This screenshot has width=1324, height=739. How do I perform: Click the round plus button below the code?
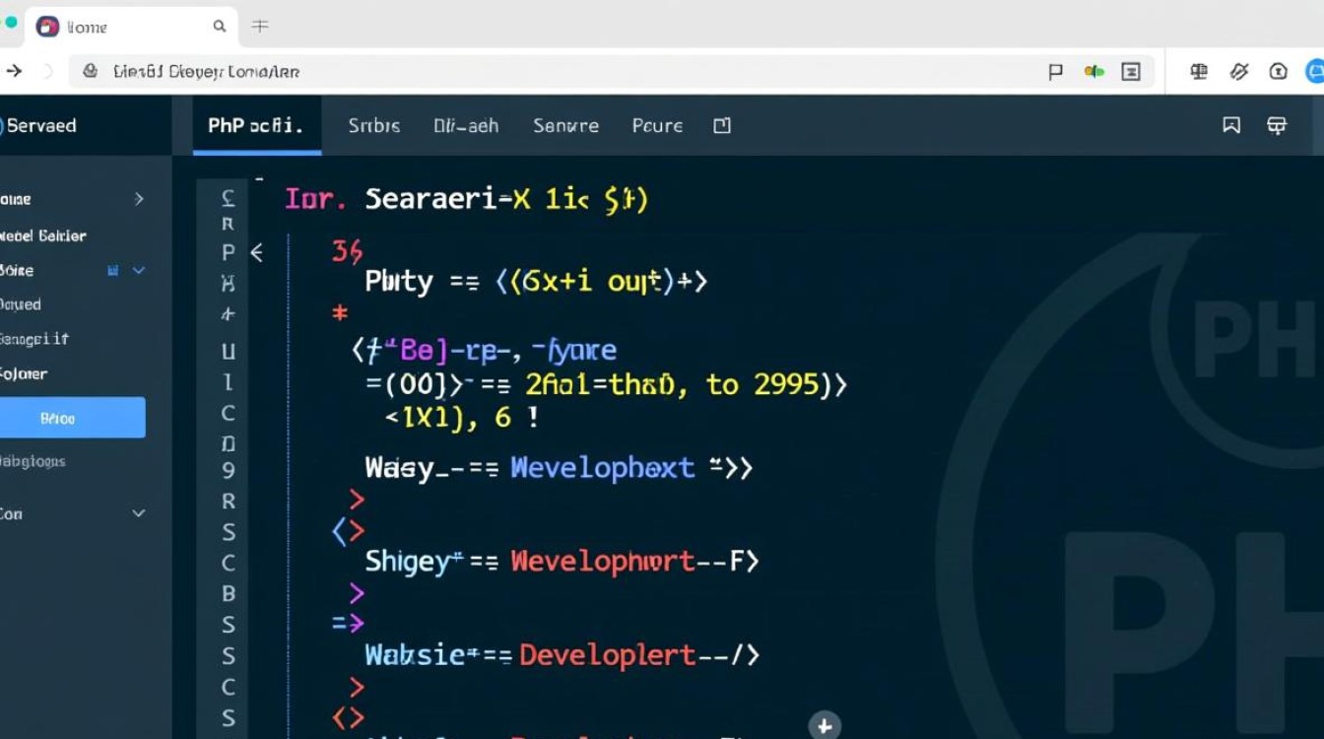[825, 726]
